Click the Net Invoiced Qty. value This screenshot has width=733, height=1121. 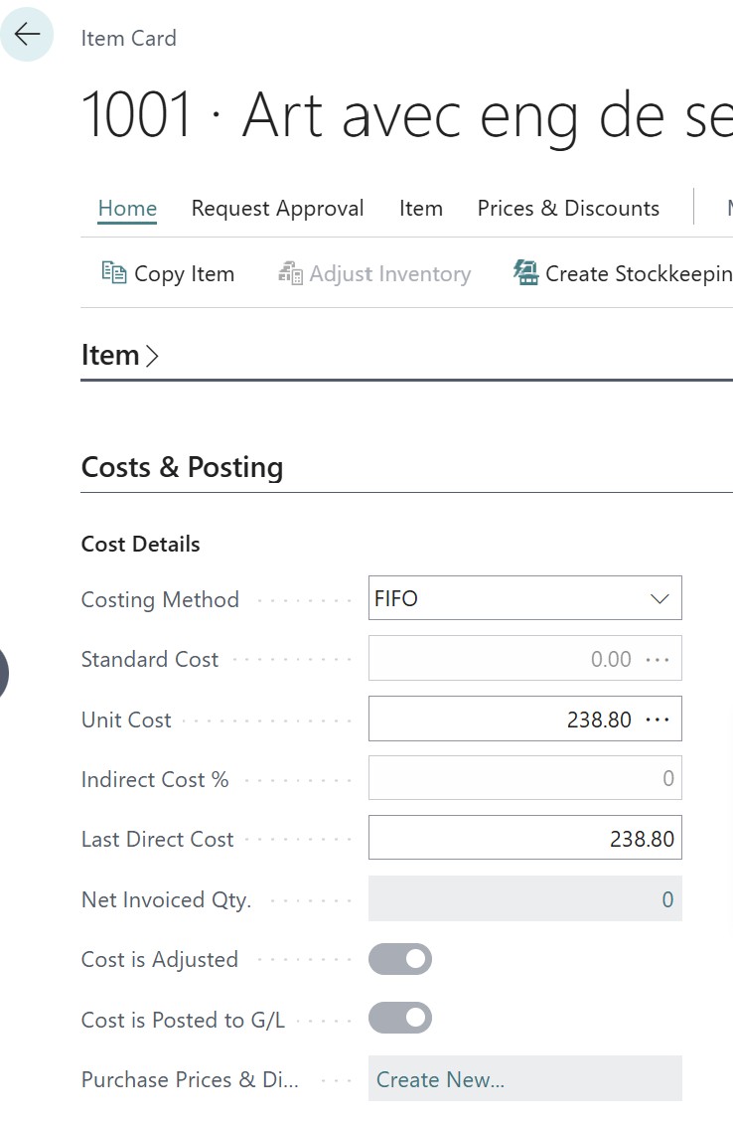click(x=524, y=899)
